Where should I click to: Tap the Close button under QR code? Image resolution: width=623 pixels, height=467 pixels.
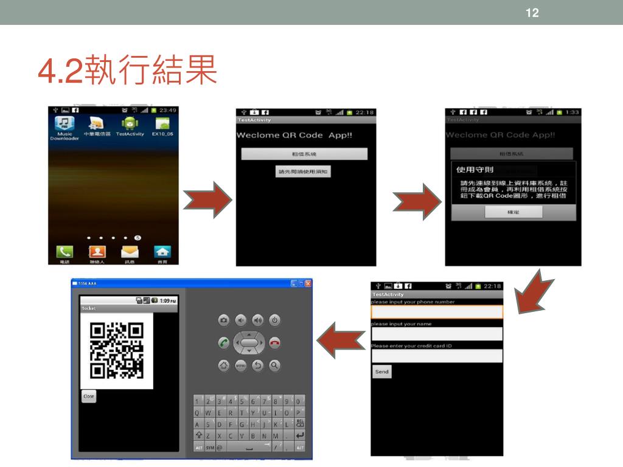click(89, 396)
